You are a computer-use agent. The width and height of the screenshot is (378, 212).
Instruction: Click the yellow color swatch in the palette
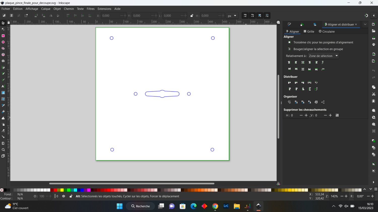click(x=62, y=190)
